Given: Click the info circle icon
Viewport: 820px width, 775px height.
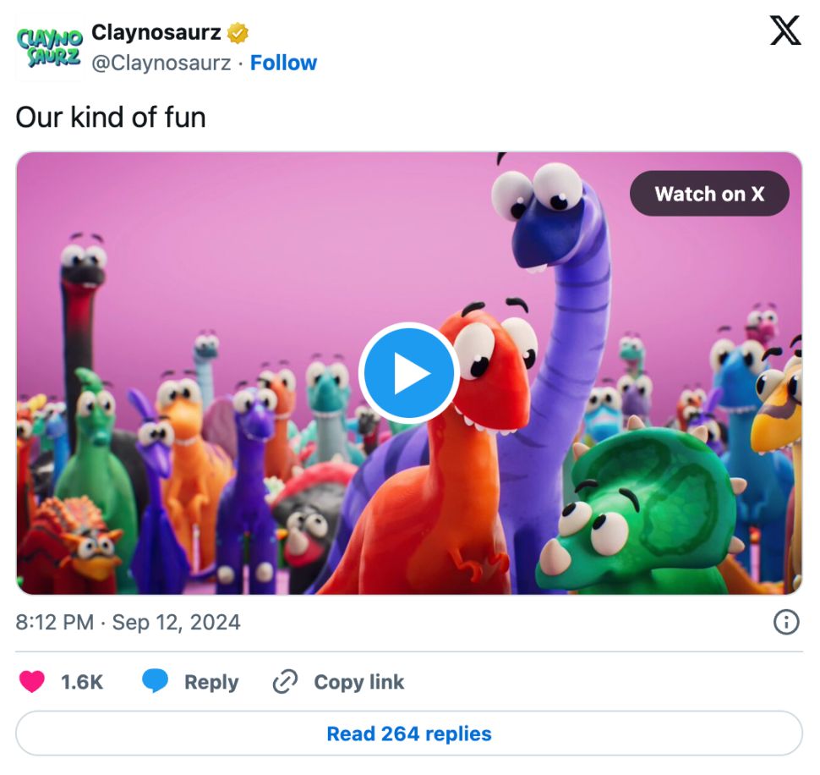Looking at the screenshot, I should (786, 623).
